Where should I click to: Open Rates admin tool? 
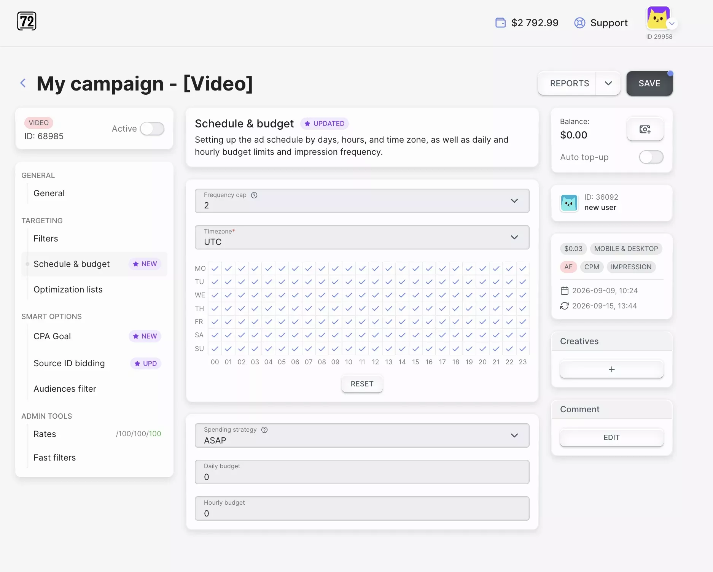pyautogui.click(x=45, y=434)
